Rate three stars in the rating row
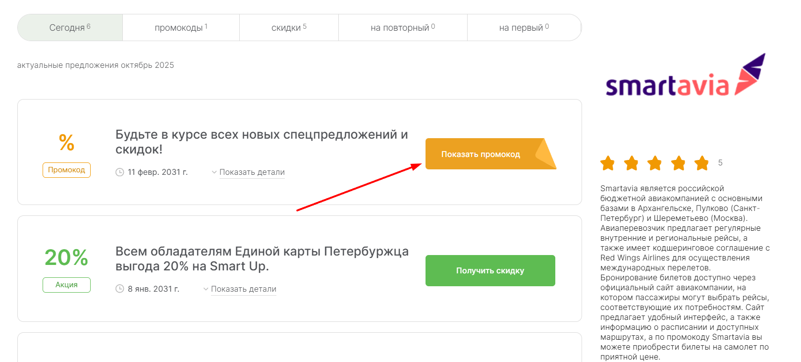The width and height of the screenshot is (801, 362). 654,163
